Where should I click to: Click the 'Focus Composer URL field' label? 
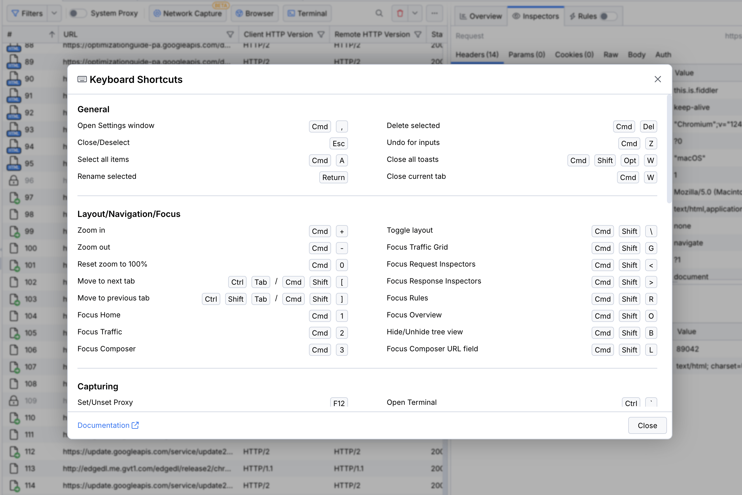[x=432, y=349]
